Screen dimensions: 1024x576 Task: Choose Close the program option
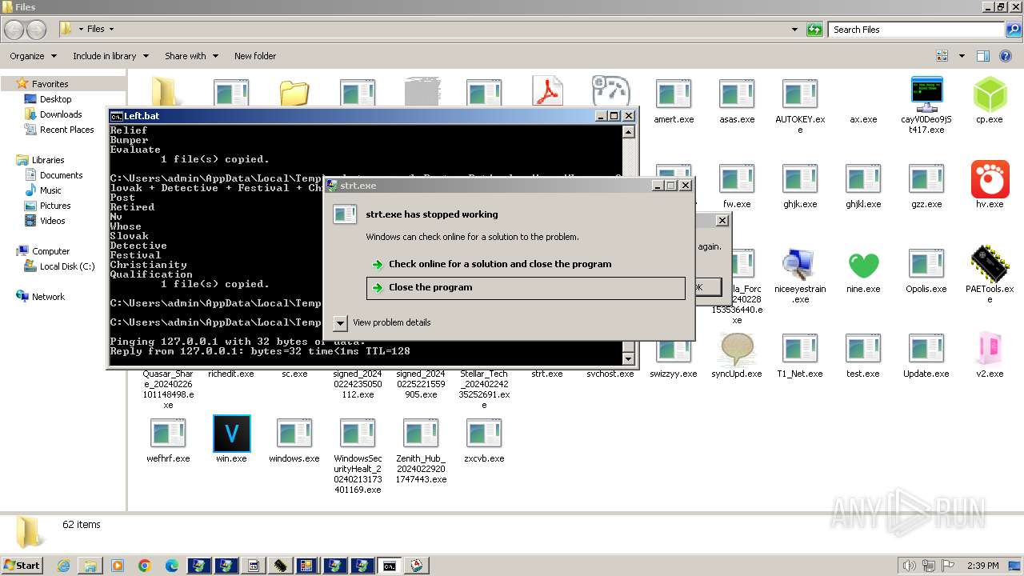point(526,288)
